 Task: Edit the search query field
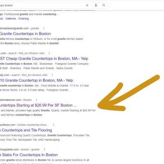click(42, 5)
